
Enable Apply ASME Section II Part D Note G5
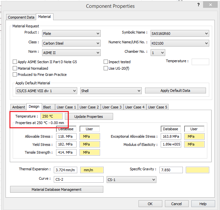[x=15, y=62]
